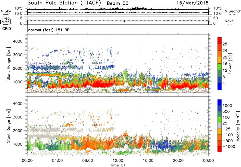This screenshot has height=167, width=241.
Task: Click the "−100" tick on Velocity colorbar
Action: [228, 135]
